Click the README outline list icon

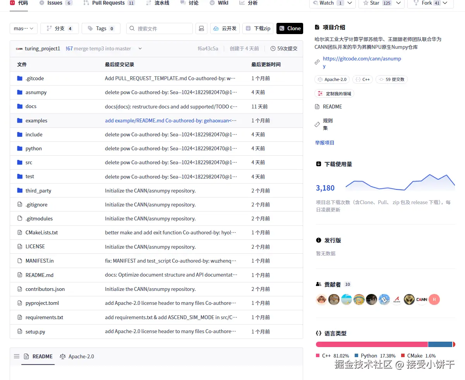pyautogui.click(x=17, y=356)
